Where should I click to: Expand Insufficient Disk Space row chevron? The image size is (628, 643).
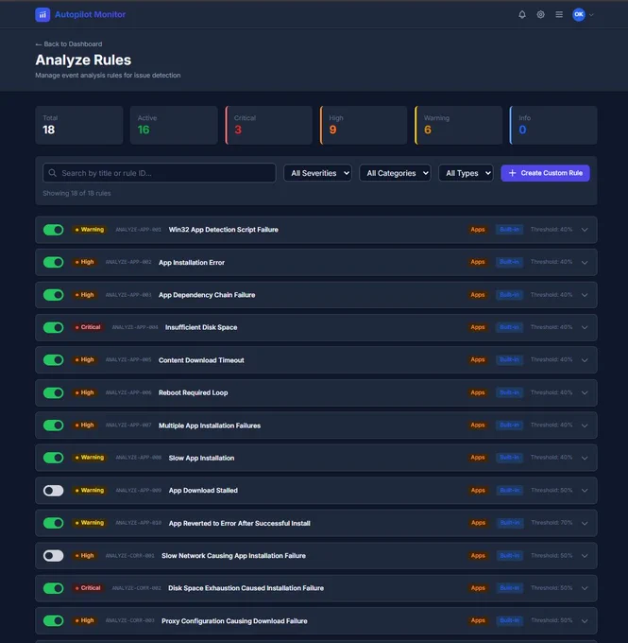pos(585,327)
